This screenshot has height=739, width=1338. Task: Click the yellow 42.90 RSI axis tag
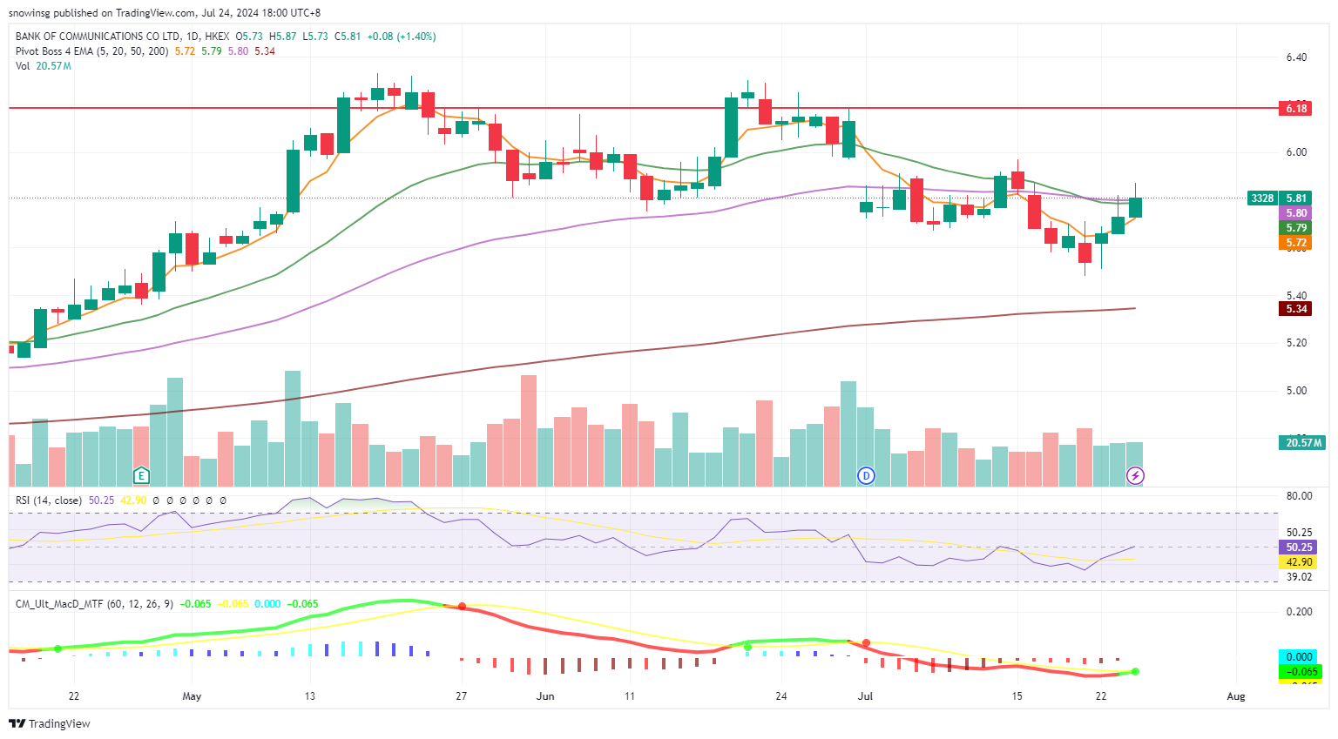[1298, 562]
